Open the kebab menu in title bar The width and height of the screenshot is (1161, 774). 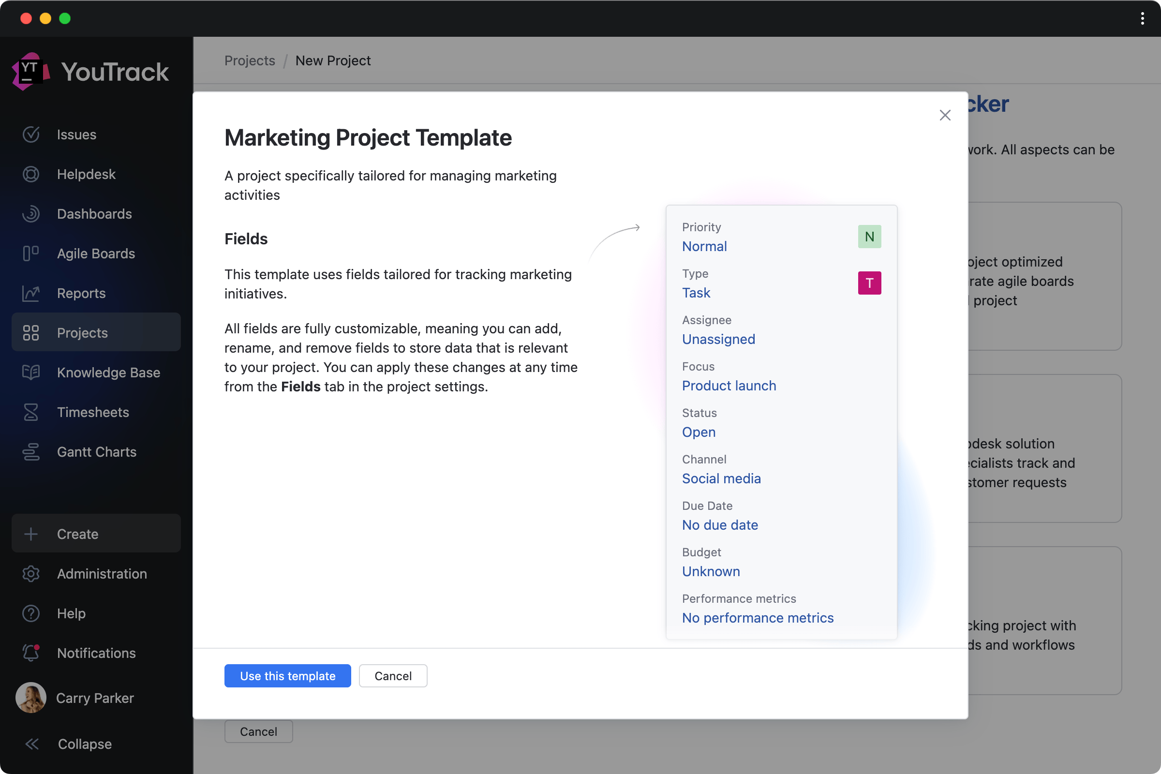coord(1142,18)
